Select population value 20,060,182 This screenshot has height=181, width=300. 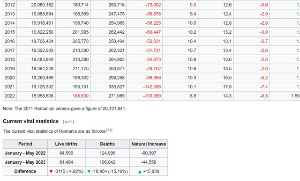(x=42, y=5)
